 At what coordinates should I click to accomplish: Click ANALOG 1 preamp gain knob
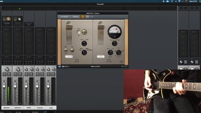click(x=8, y=19)
